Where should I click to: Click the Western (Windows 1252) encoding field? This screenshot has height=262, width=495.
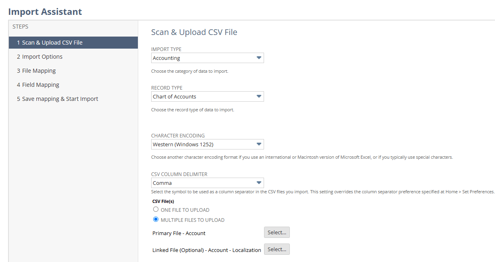point(208,144)
